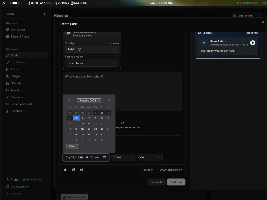
Task: Open the 00 minutes dropdown
Action: click(x=150, y=157)
